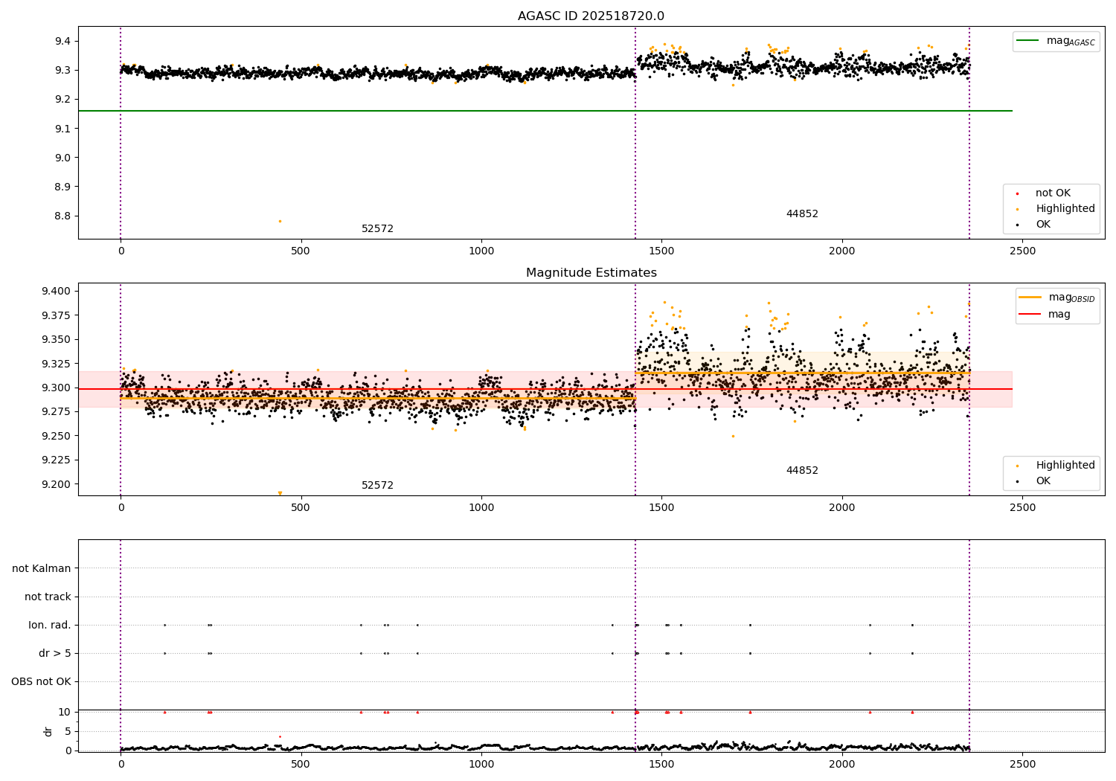The width and height of the screenshot is (1116, 781).
Task: Click the '9.4' y-axis tick label
Action: 62,41
